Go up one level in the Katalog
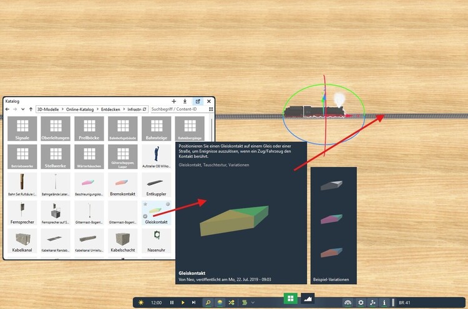Viewport: 468px width, 309px height. click(31, 110)
